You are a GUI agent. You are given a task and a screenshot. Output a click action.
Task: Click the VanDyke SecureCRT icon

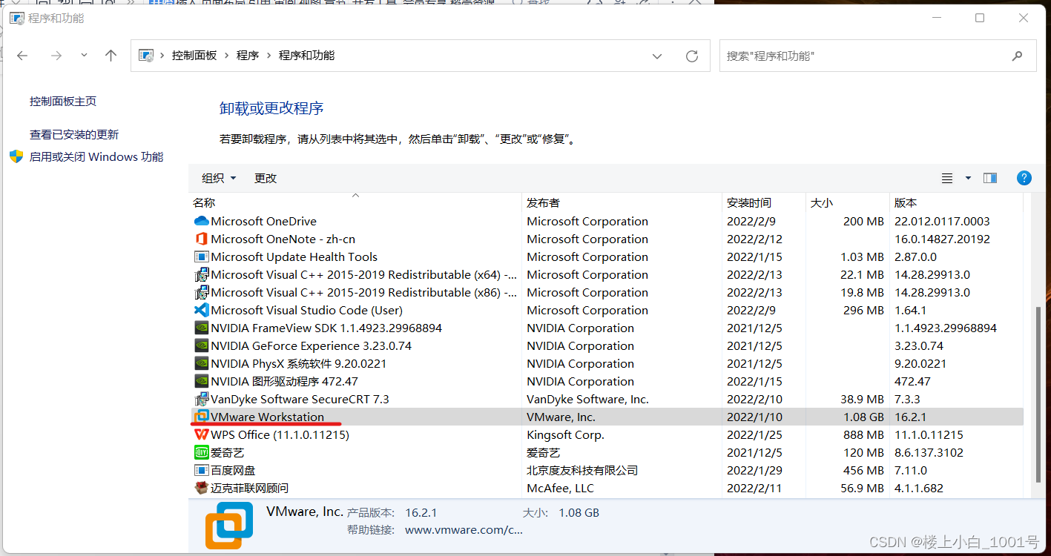201,399
